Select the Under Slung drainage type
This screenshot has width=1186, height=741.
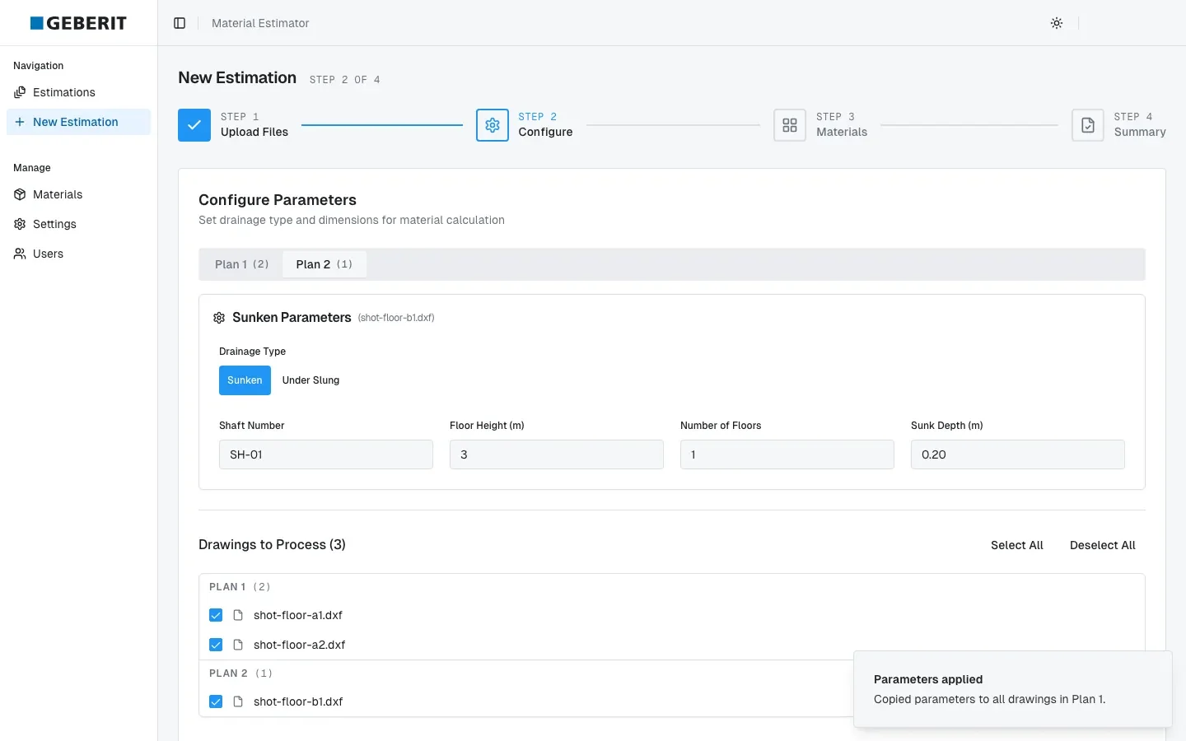[311, 380]
